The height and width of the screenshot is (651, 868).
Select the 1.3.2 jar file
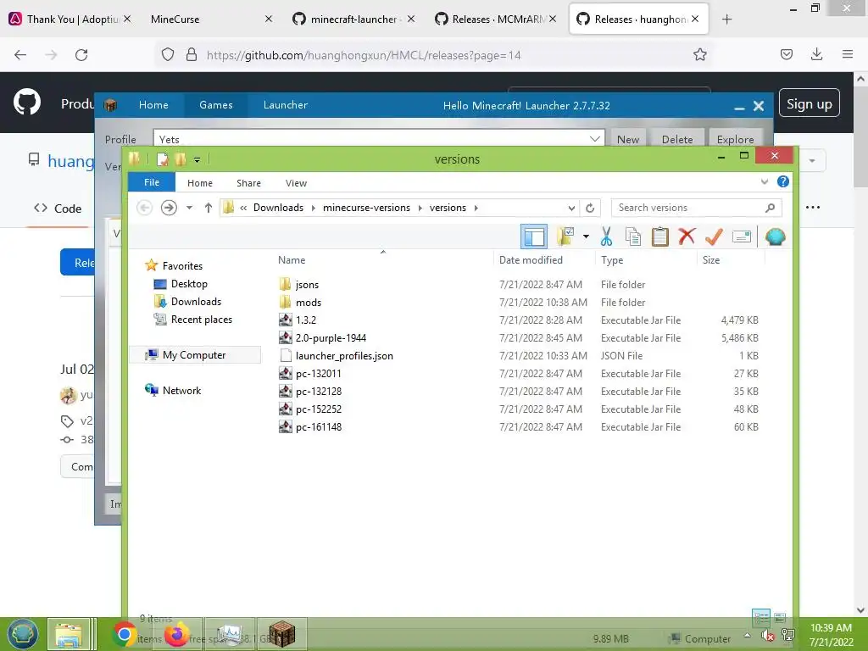click(305, 320)
